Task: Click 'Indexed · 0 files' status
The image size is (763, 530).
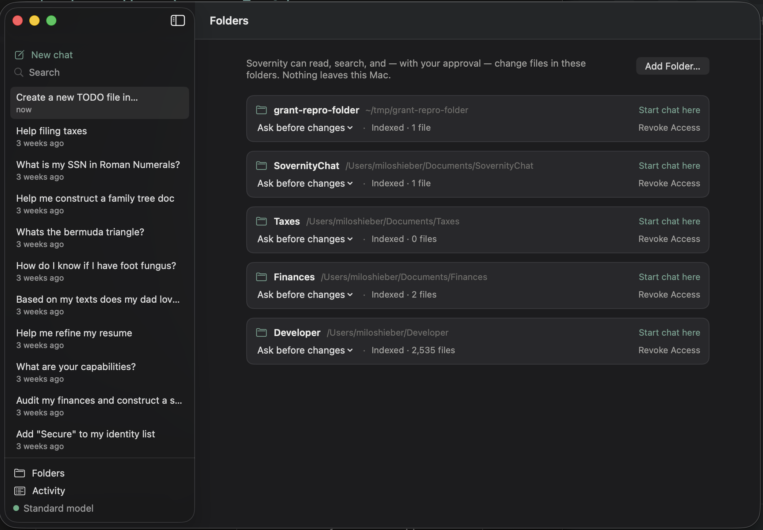Action: (404, 239)
